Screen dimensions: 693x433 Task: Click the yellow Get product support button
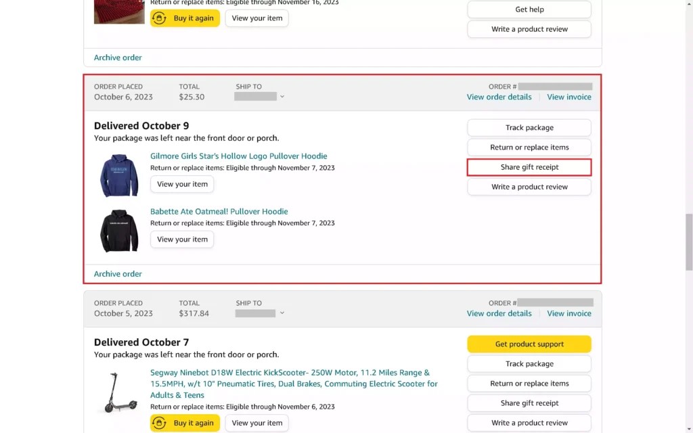(x=529, y=344)
